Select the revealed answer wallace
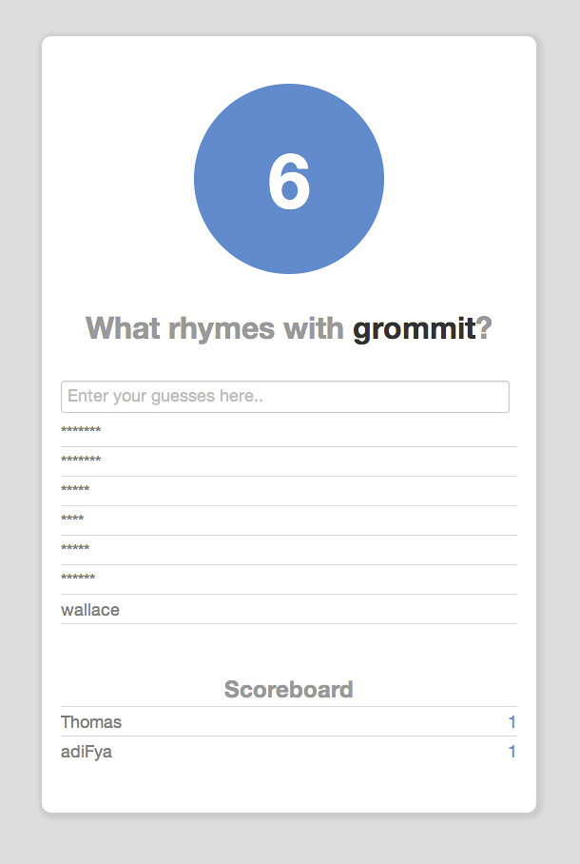The width and height of the screenshot is (580, 864). (x=90, y=609)
